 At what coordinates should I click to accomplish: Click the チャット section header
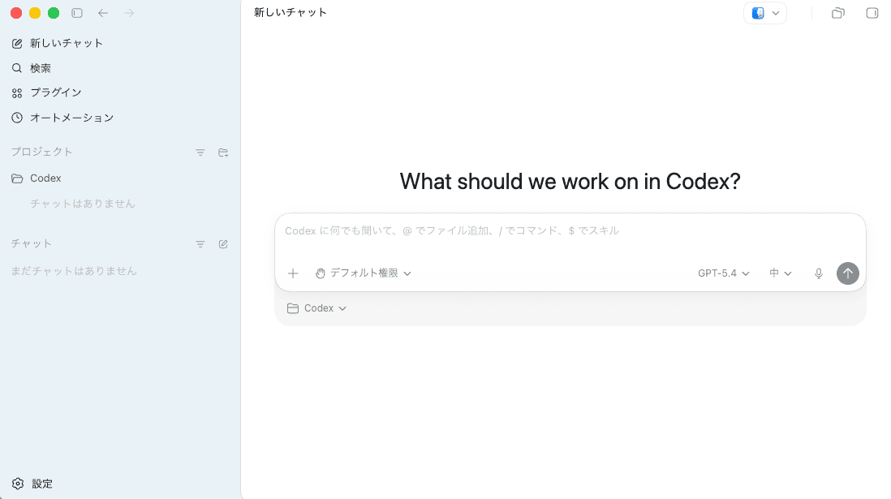click(32, 243)
